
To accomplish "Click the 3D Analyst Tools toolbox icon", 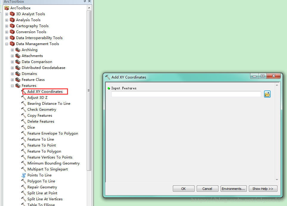I will (x=12, y=14).
